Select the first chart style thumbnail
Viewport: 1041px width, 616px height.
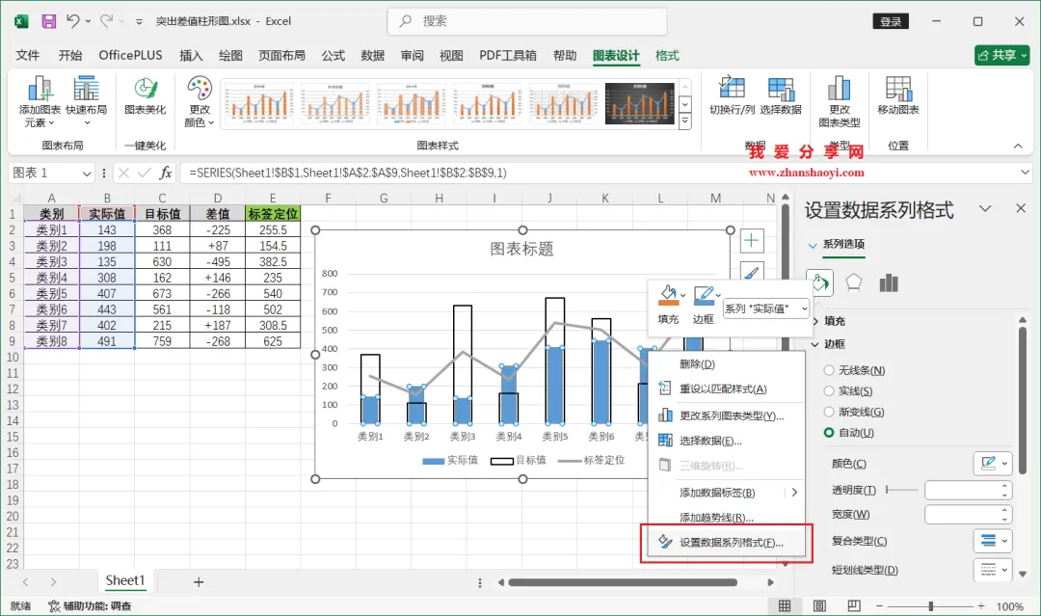(x=258, y=103)
